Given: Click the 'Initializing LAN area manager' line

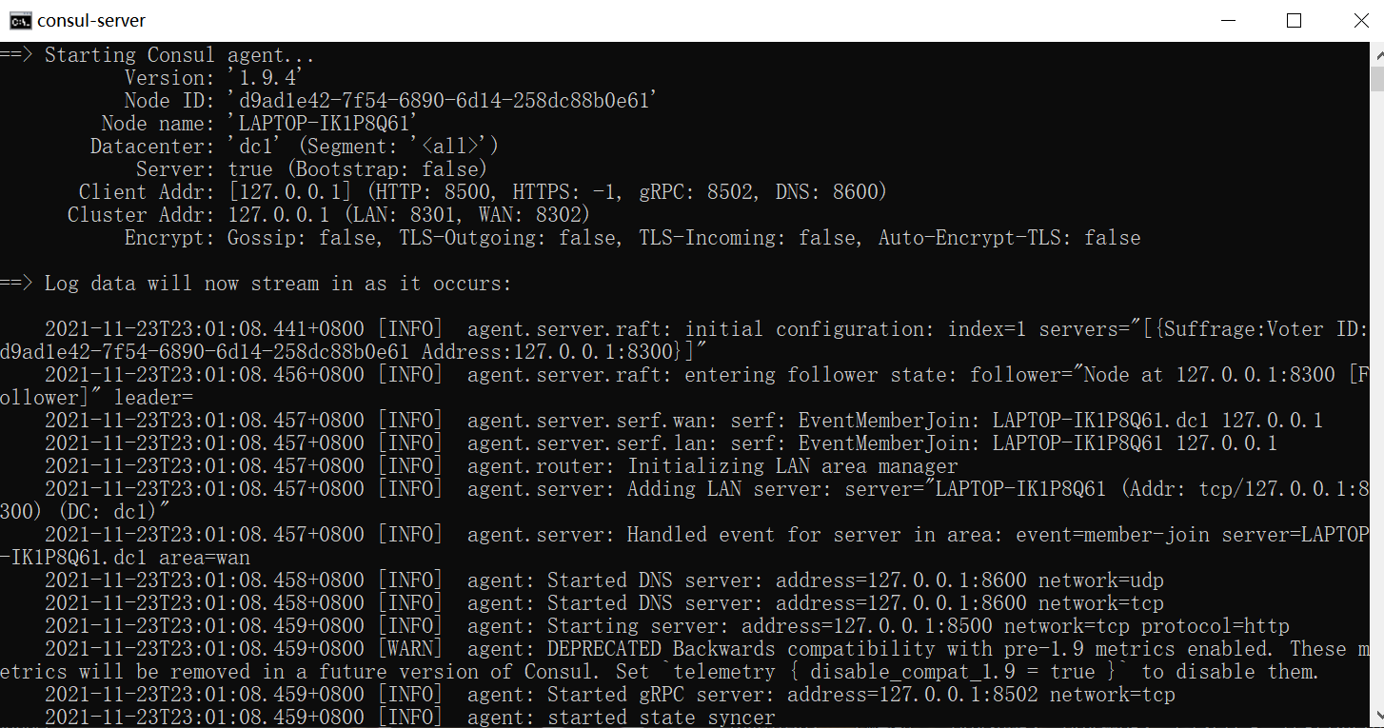Looking at the screenshot, I should pos(571,465).
